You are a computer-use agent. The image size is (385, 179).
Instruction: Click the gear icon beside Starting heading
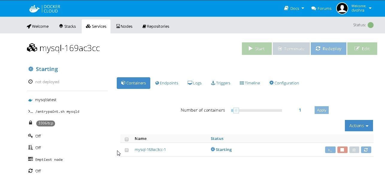click(31, 69)
